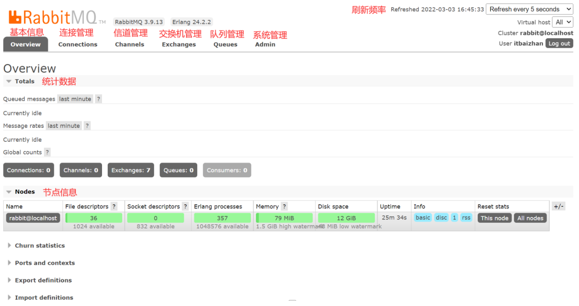This screenshot has height=306, width=579.
Task: Click Consumers: 0 count button
Action: pos(227,170)
